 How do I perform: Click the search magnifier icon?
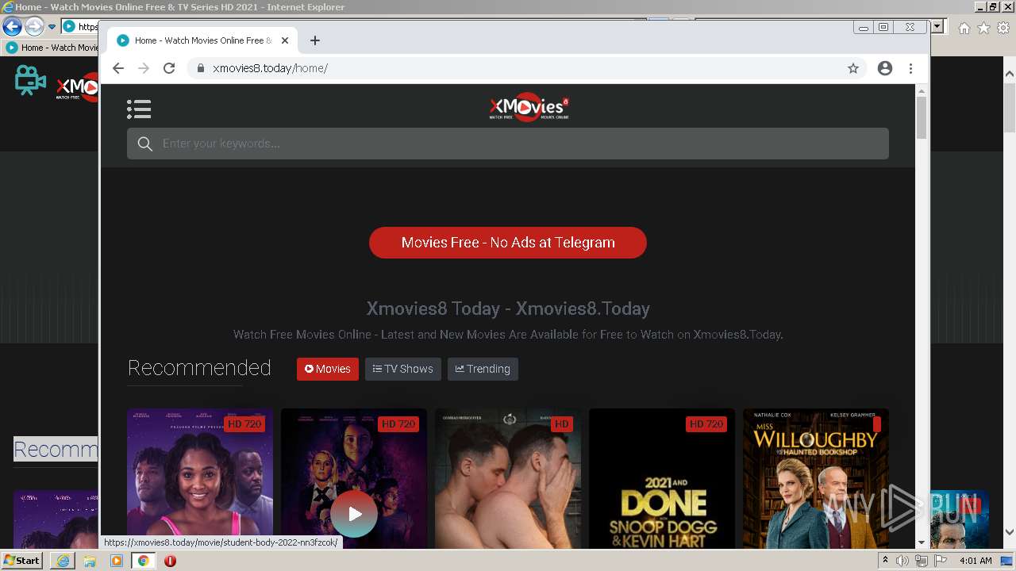144,144
